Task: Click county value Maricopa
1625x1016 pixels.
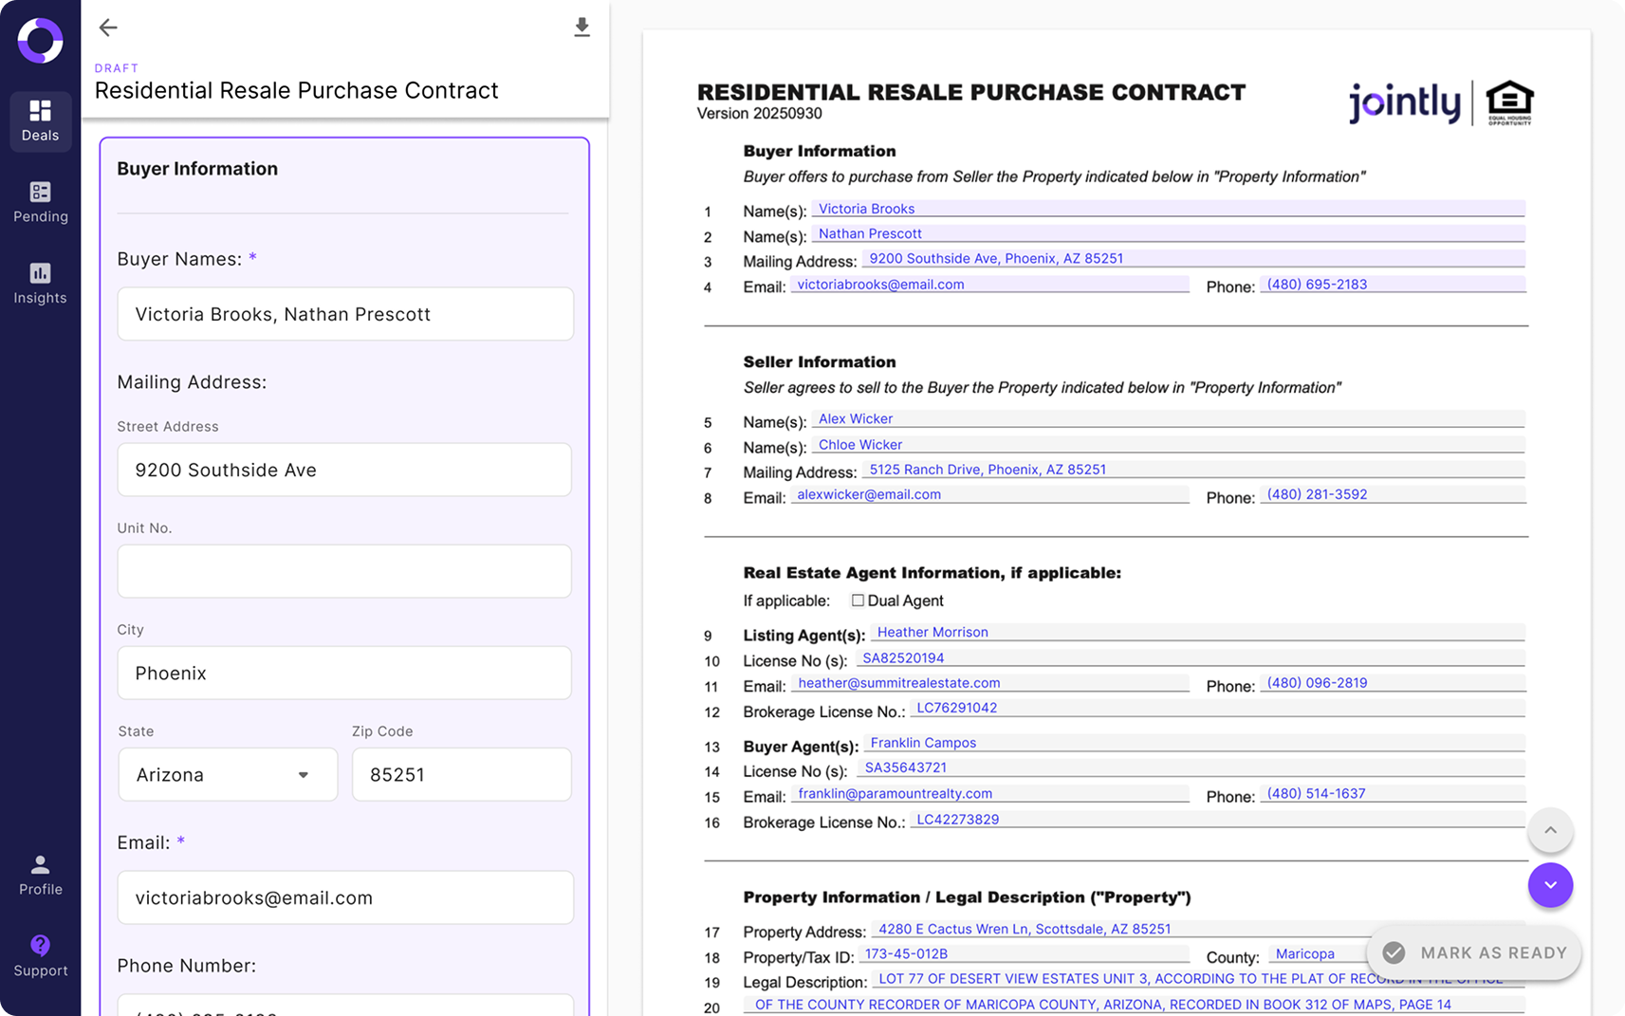Action: tap(1304, 953)
